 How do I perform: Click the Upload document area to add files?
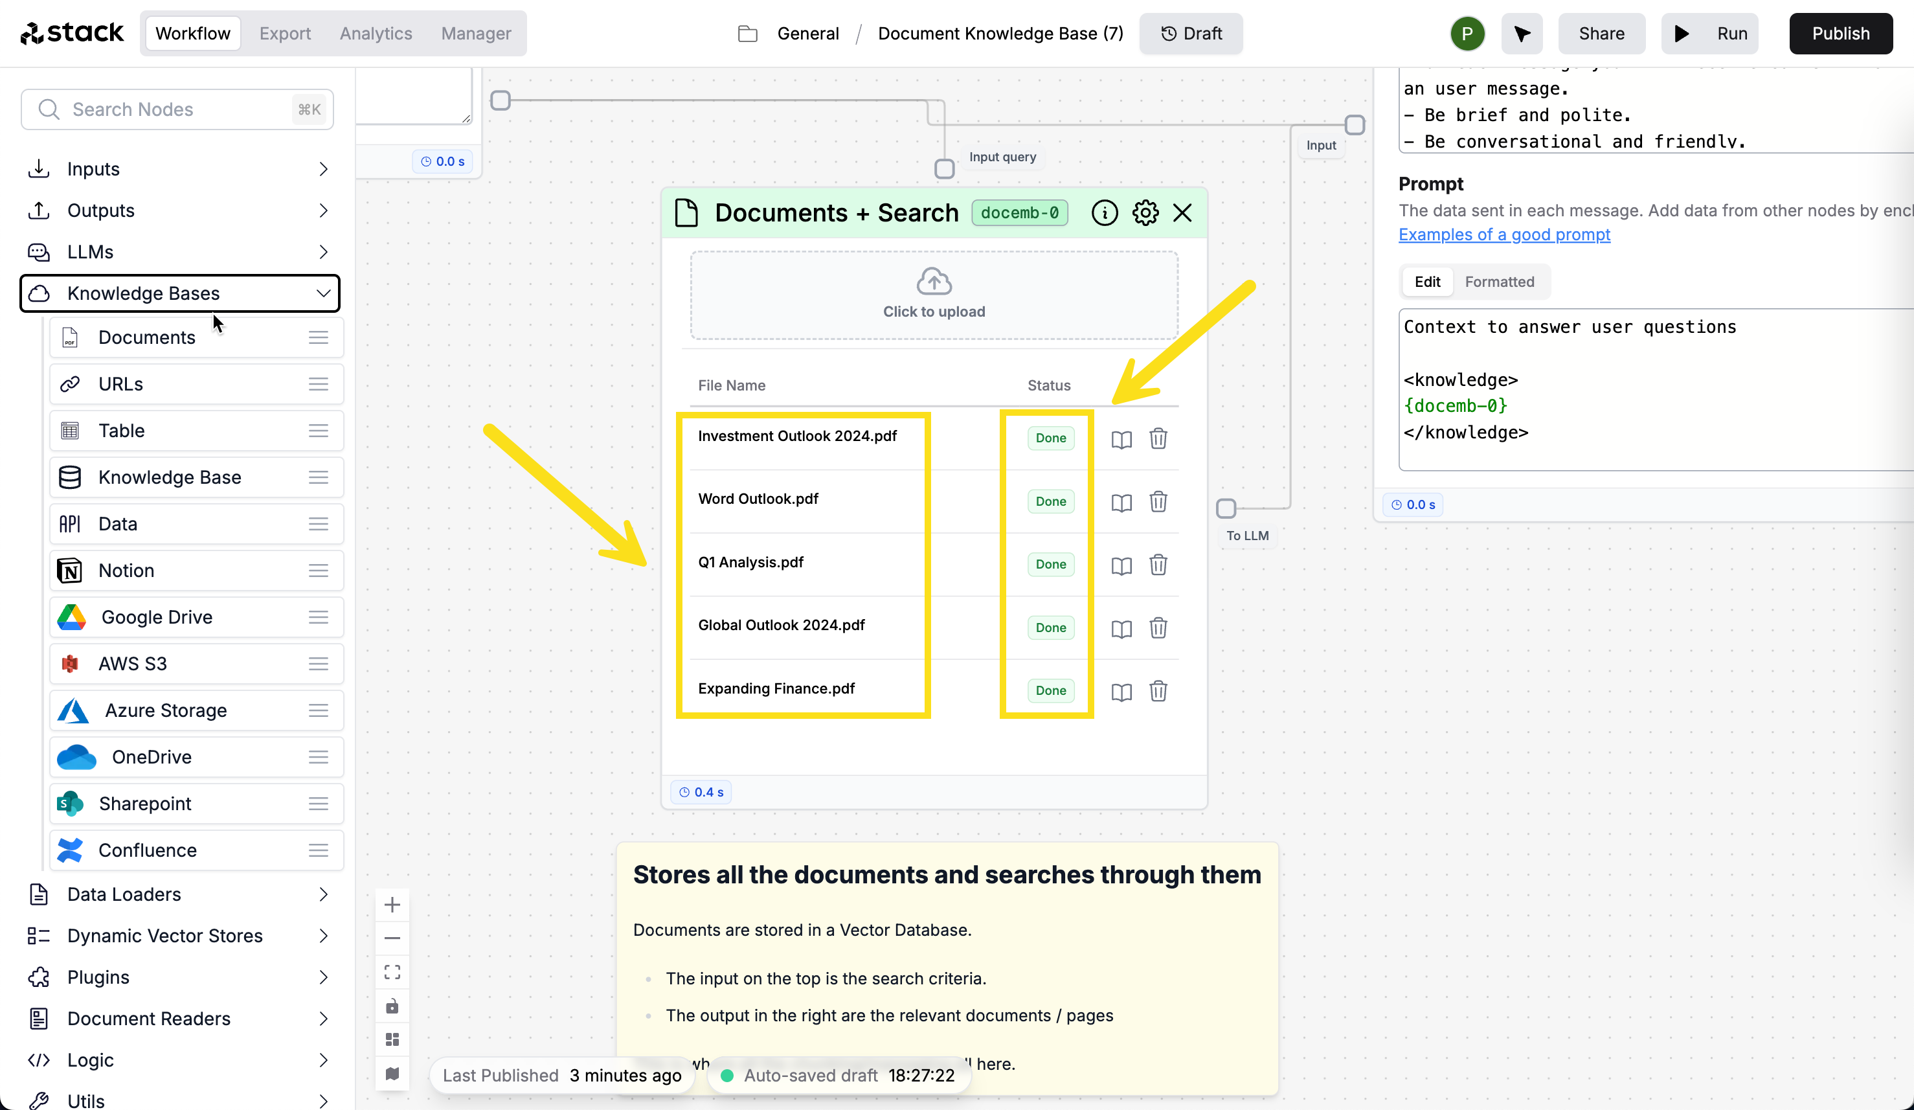[934, 293]
